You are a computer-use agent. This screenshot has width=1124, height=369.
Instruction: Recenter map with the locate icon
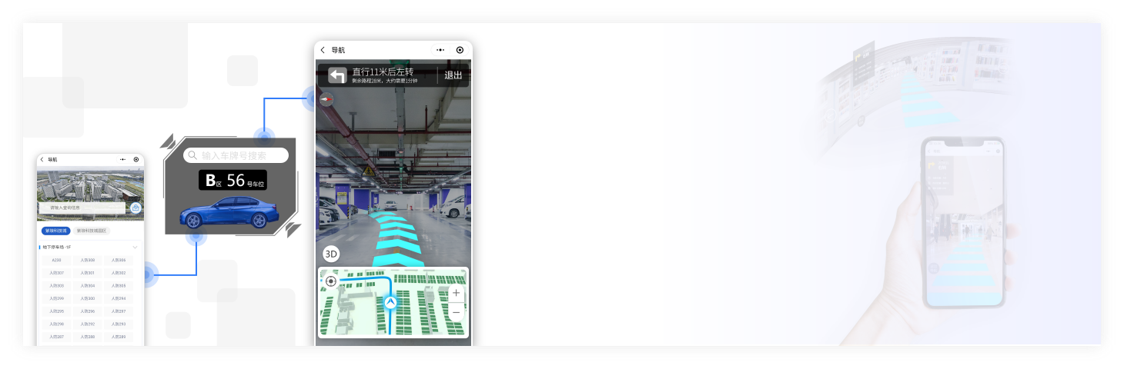click(x=331, y=281)
